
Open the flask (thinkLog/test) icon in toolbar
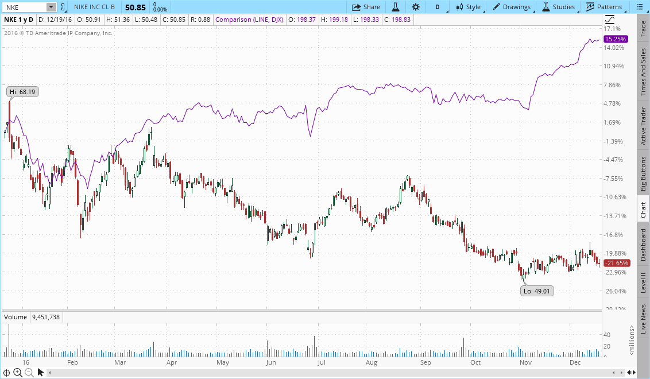point(396,7)
